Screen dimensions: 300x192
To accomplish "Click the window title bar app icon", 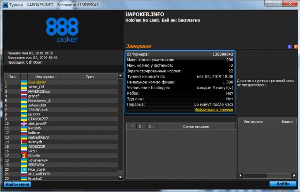I will coord(5,4).
